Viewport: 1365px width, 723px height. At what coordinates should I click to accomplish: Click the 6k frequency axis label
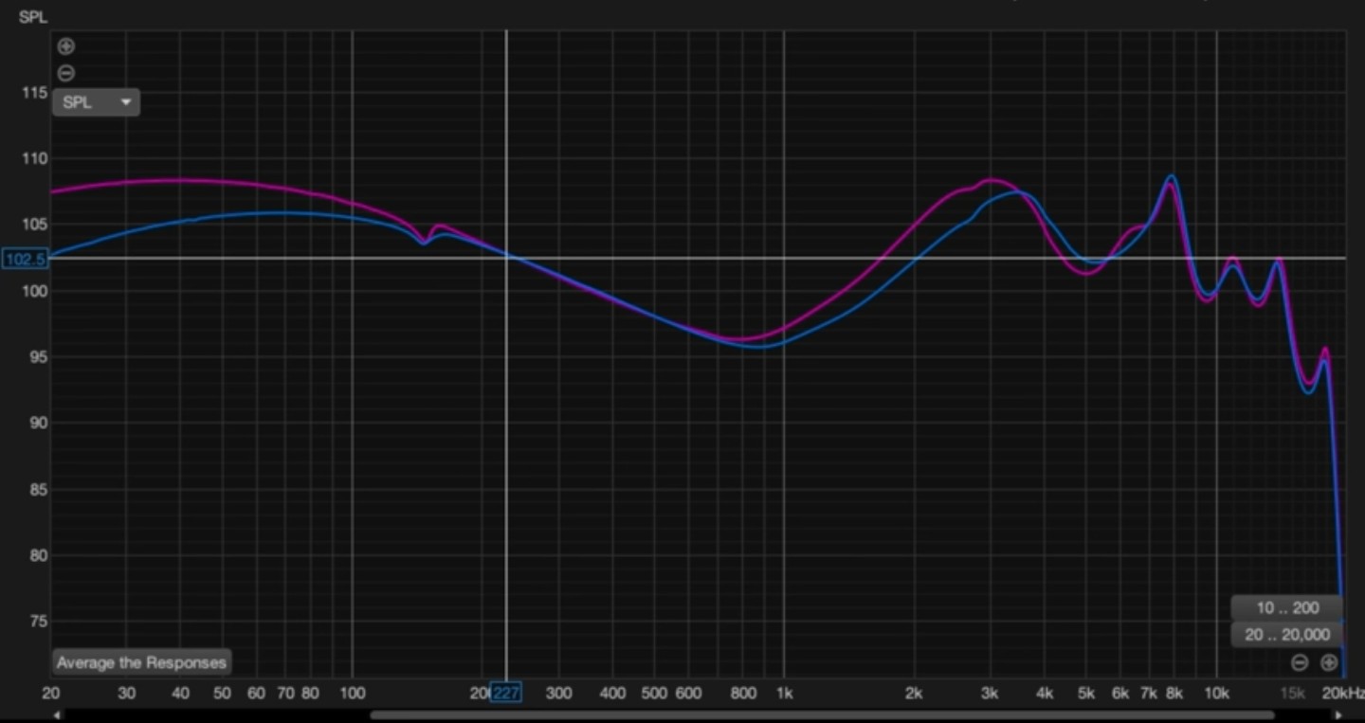click(x=1120, y=693)
